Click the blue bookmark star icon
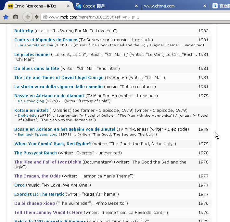Screen dimensions: 230x222 click(6, 17)
